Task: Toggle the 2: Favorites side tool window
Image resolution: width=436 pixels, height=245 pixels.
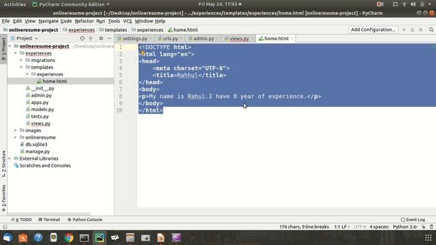Action: pos(3,198)
